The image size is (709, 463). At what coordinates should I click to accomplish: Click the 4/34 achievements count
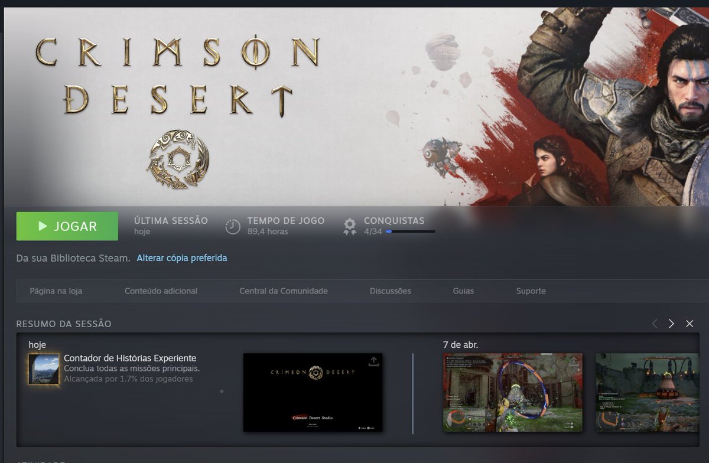(373, 231)
